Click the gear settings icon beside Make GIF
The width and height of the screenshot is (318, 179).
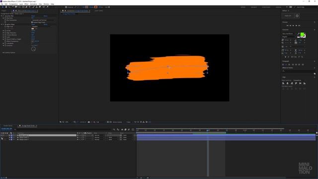tap(297, 16)
